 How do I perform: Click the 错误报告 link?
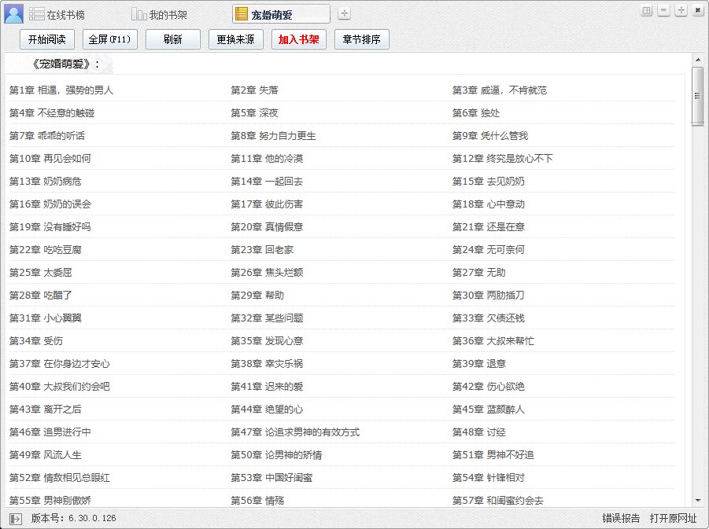[621, 519]
